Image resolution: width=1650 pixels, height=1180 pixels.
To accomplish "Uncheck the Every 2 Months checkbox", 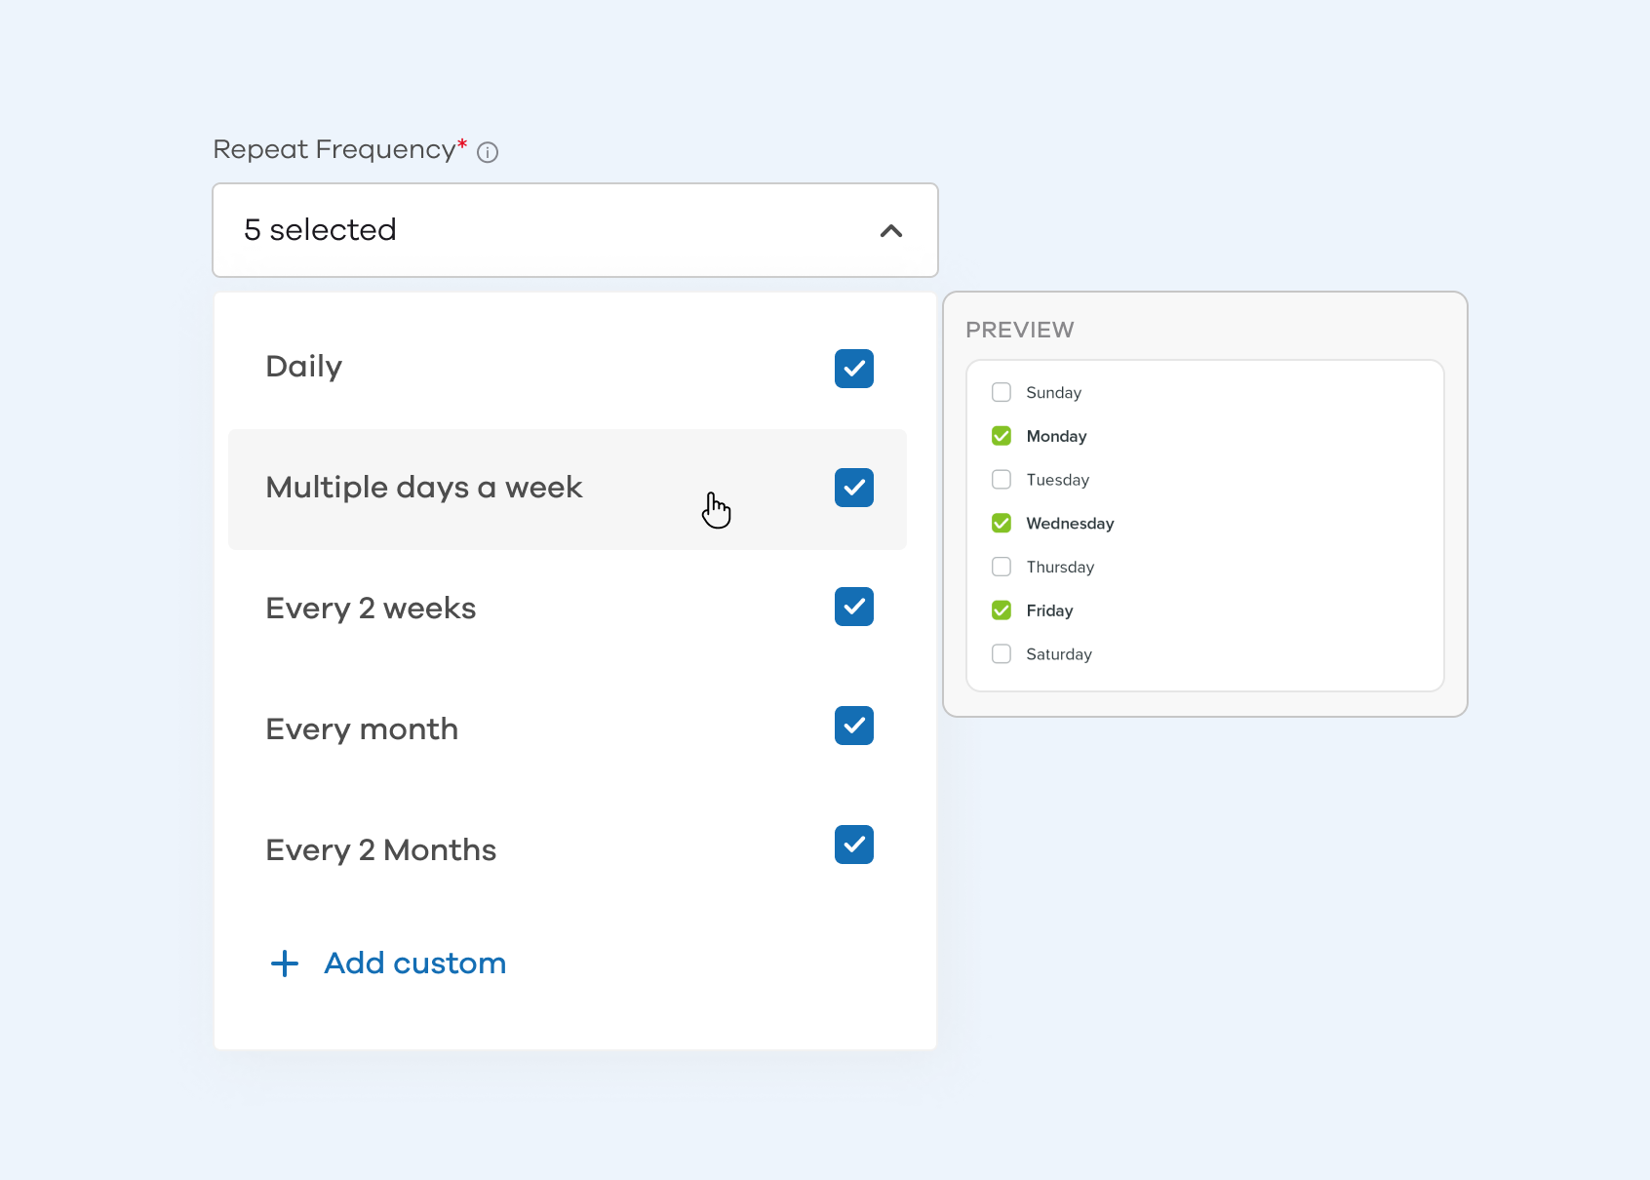I will point(854,845).
